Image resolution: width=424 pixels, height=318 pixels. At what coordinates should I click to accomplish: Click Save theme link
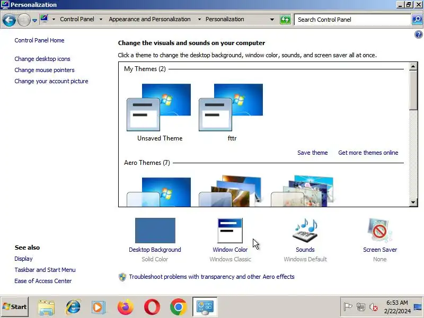click(x=312, y=153)
